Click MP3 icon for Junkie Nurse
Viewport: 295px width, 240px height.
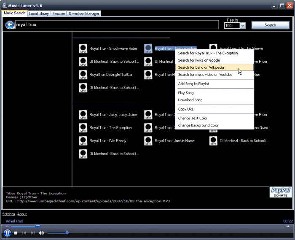pyautogui.click(x=148, y=141)
